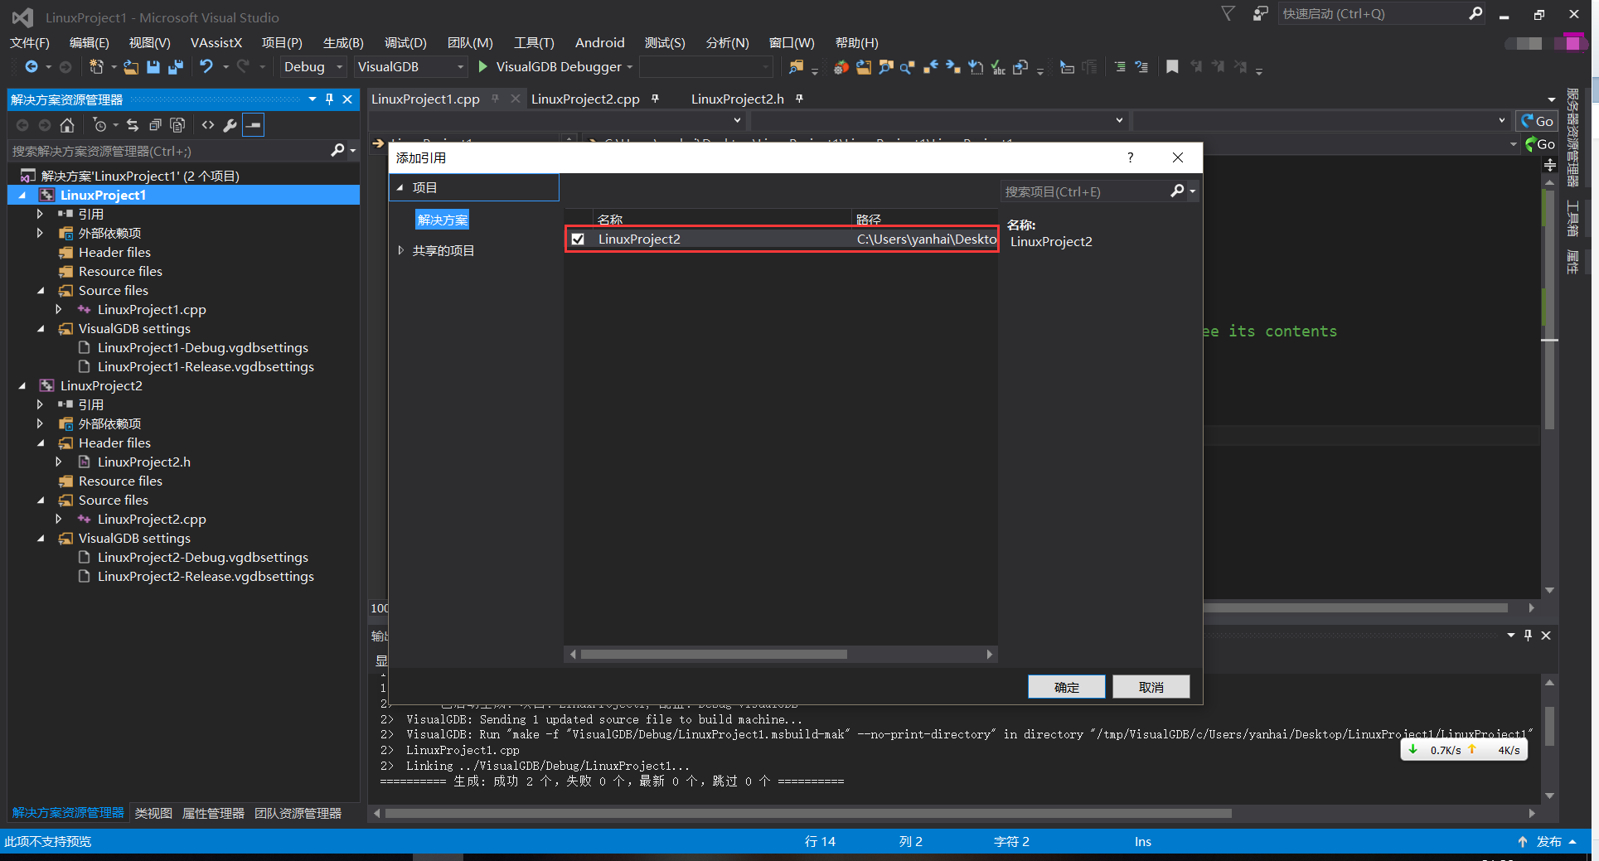Switch to the LinuxProject2.h tab

click(736, 99)
